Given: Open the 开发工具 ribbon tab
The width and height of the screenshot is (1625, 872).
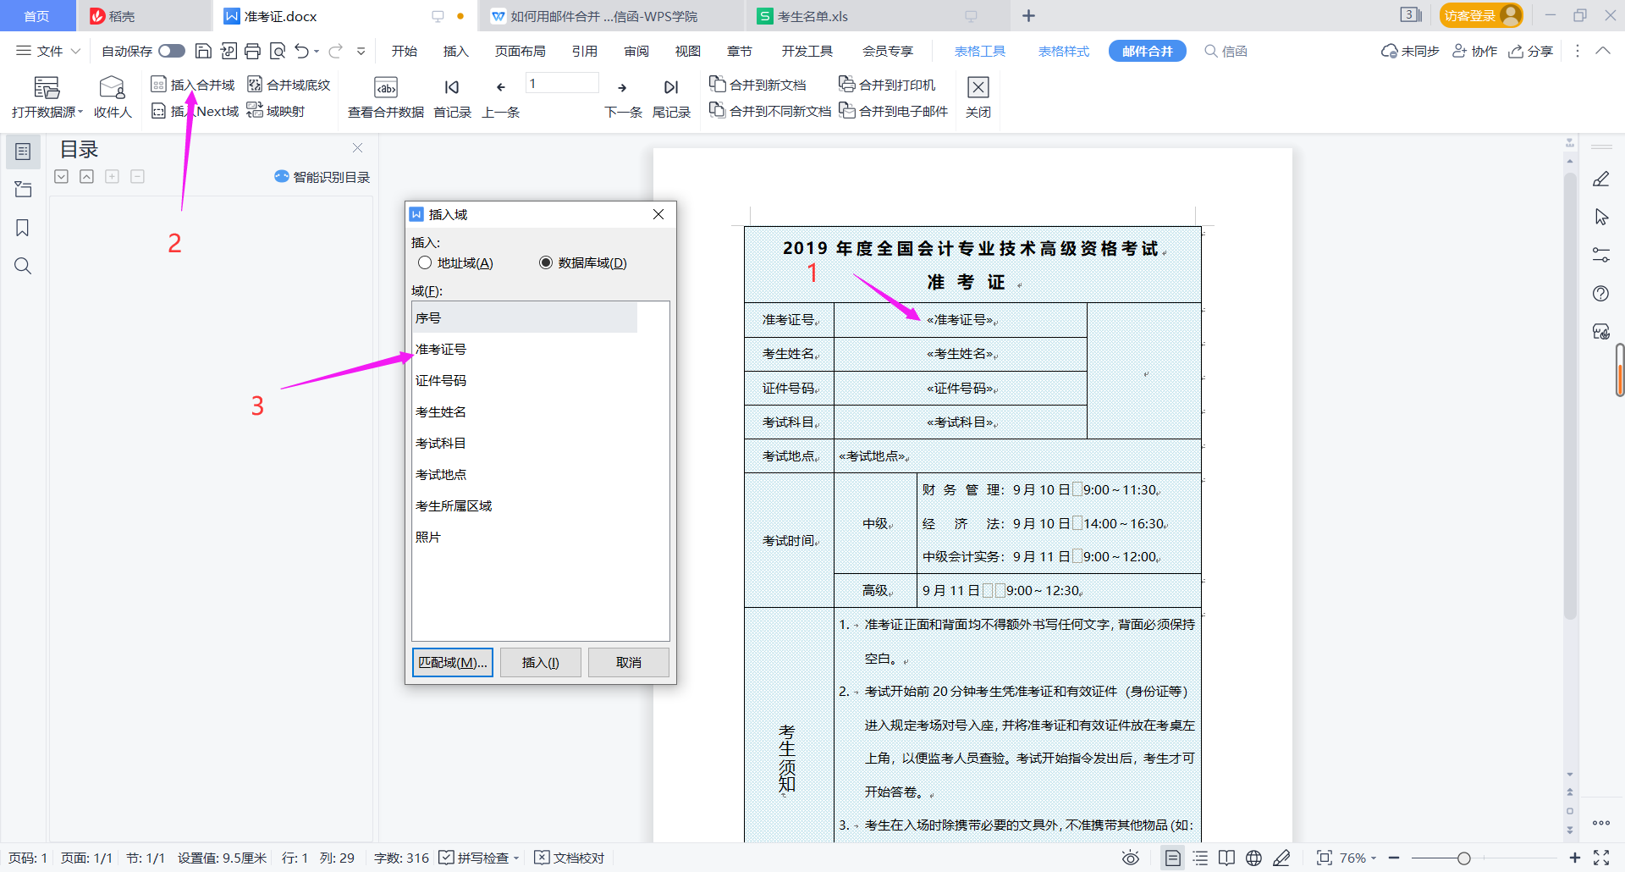Looking at the screenshot, I should (x=807, y=51).
